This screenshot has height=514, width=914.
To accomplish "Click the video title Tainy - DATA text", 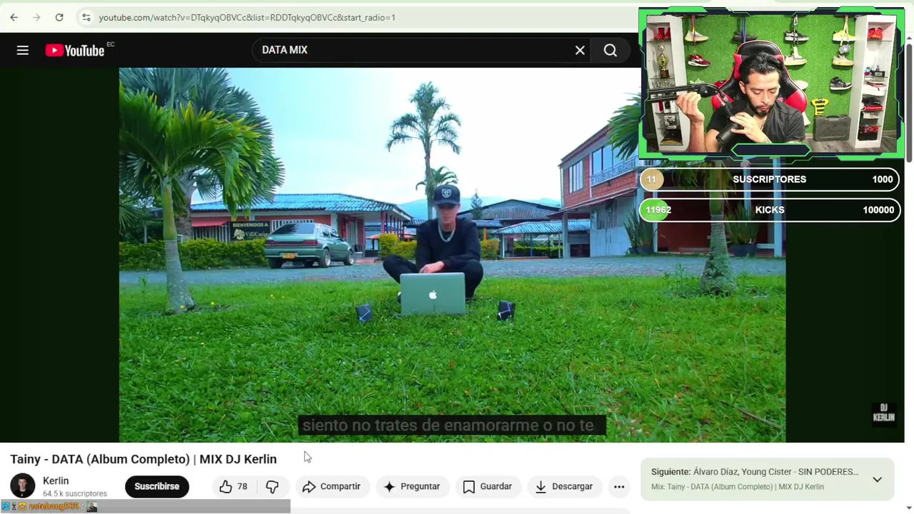I will coord(144,459).
